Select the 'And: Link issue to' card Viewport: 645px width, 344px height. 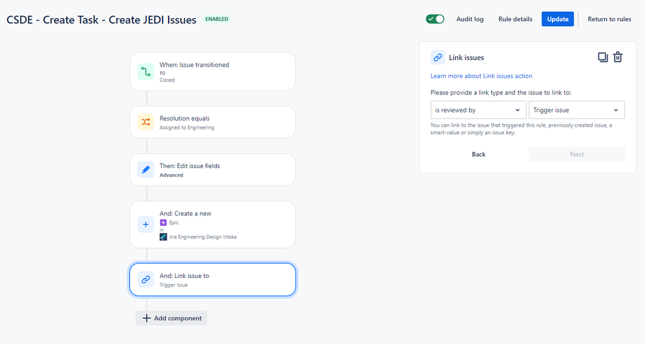click(213, 280)
